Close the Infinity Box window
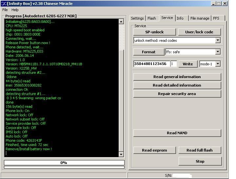The width and height of the screenshot is (236, 179). 225,4
